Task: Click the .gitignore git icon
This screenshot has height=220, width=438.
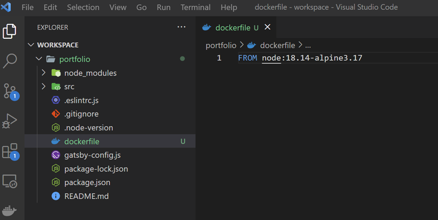Action: 56,114
